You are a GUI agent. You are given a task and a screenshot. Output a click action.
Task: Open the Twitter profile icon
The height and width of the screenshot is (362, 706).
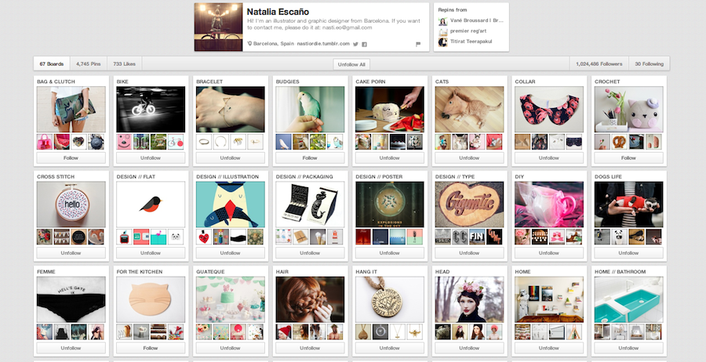[x=355, y=44]
